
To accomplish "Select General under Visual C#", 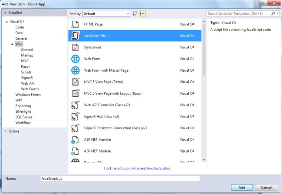I will pyautogui.click(x=21, y=38).
